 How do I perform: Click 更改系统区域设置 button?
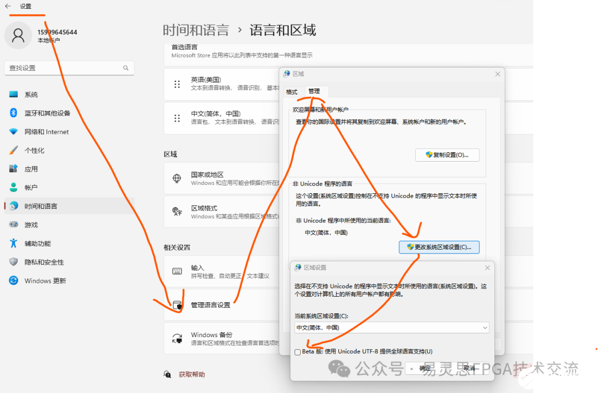pyautogui.click(x=439, y=247)
